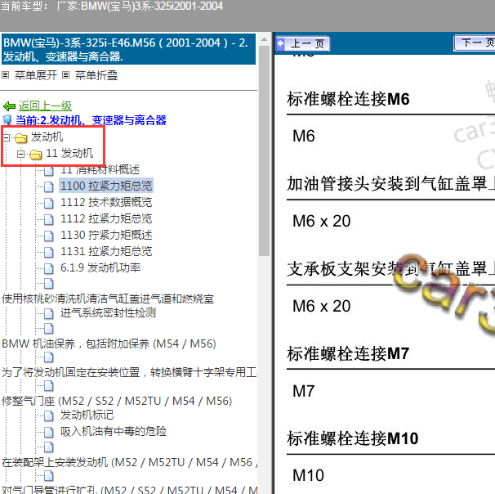Viewport: 495px width, 494px height.
Task: Open 发动机标记 document
Action: (87, 415)
